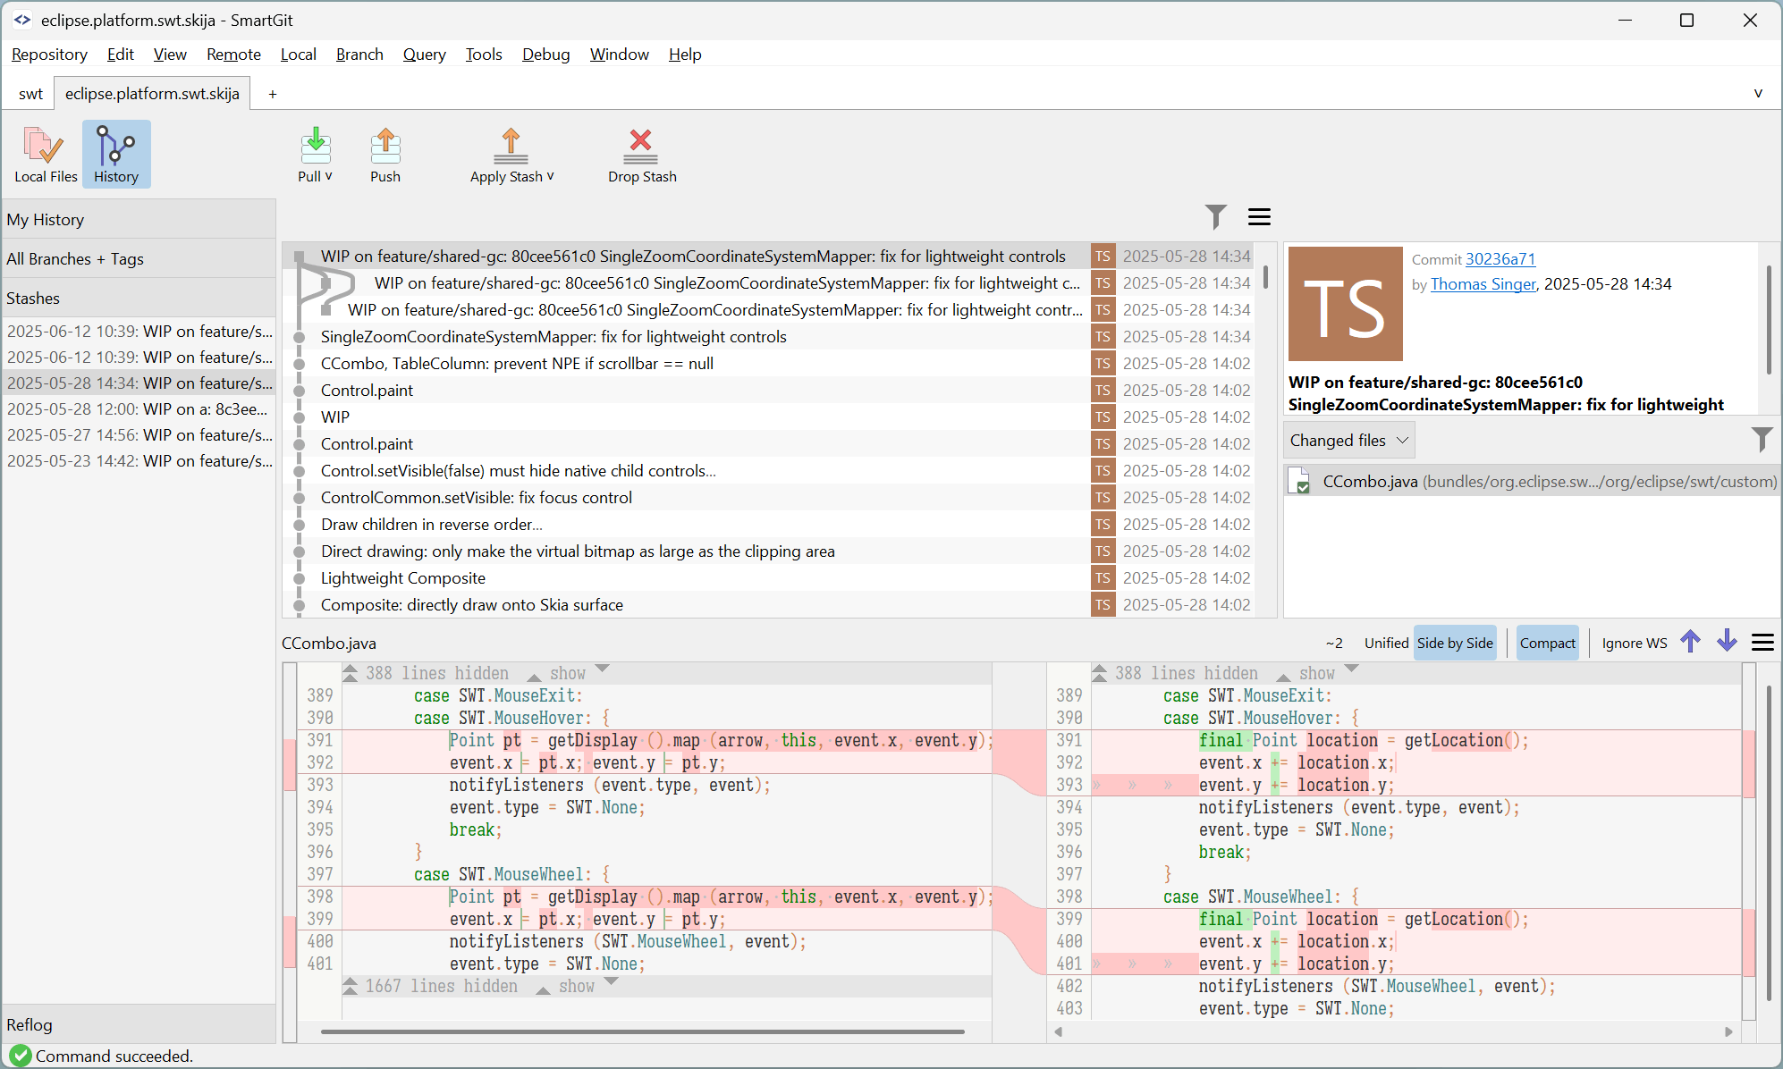Viewport: 1783px width, 1069px height.
Task: Click the SmartGit app icon in title bar
Action: pos(21,20)
